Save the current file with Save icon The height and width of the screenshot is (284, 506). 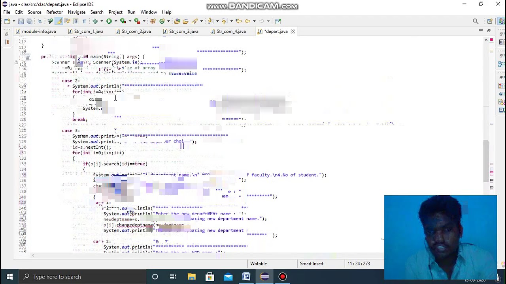(x=21, y=21)
